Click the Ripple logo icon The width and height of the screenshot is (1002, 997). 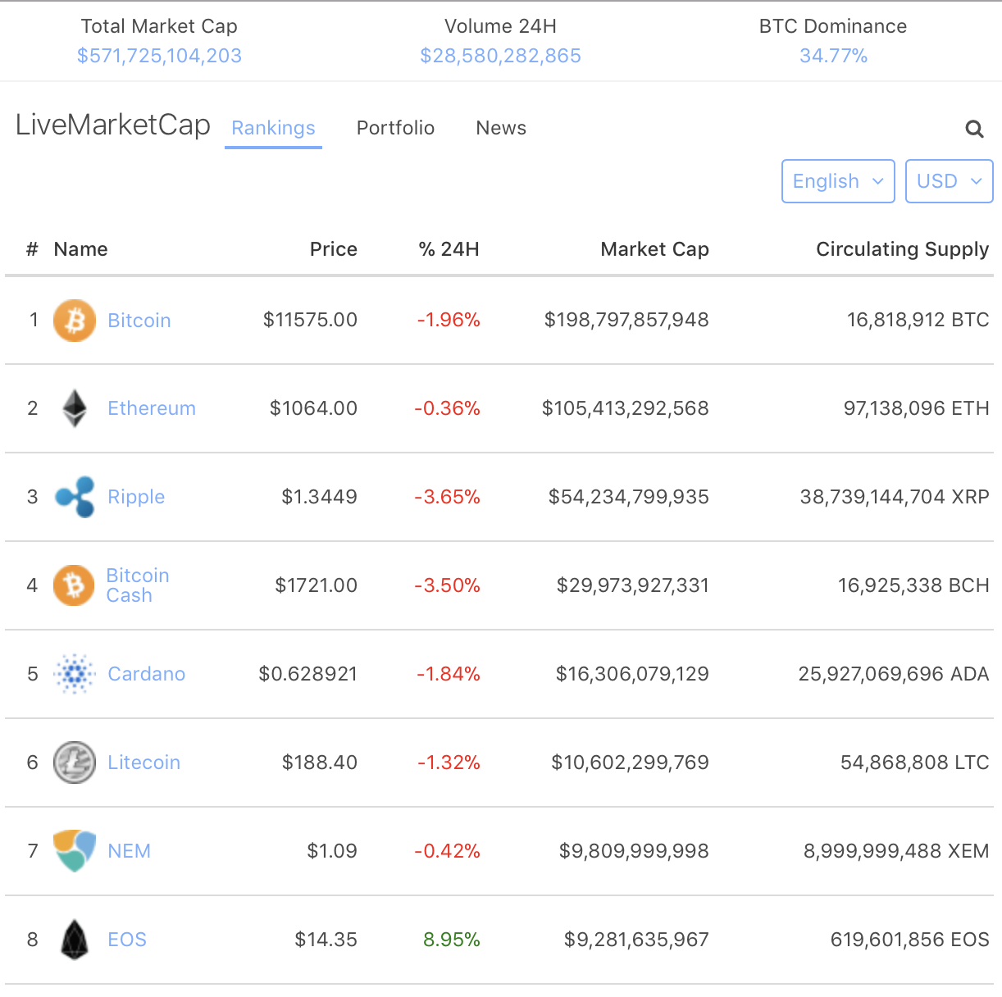pos(75,497)
